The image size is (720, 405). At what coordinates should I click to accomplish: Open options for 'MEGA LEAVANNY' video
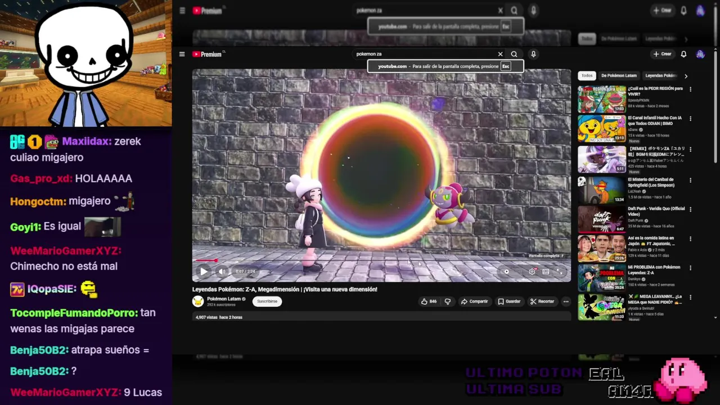tap(690, 297)
